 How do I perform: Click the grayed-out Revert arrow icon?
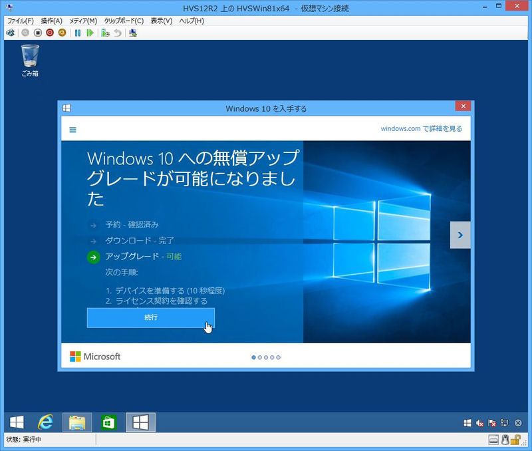118,33
